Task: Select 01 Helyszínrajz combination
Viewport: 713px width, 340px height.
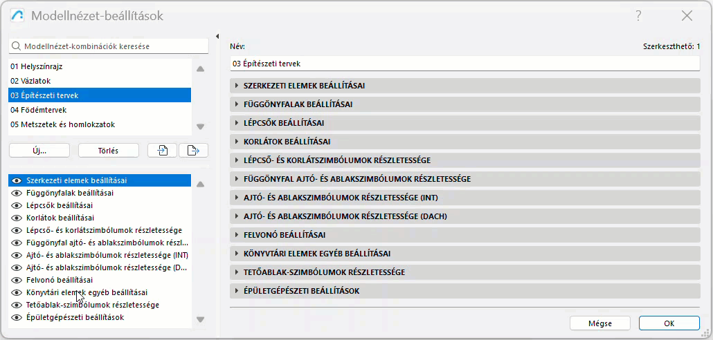Action: tap(100, 66)
